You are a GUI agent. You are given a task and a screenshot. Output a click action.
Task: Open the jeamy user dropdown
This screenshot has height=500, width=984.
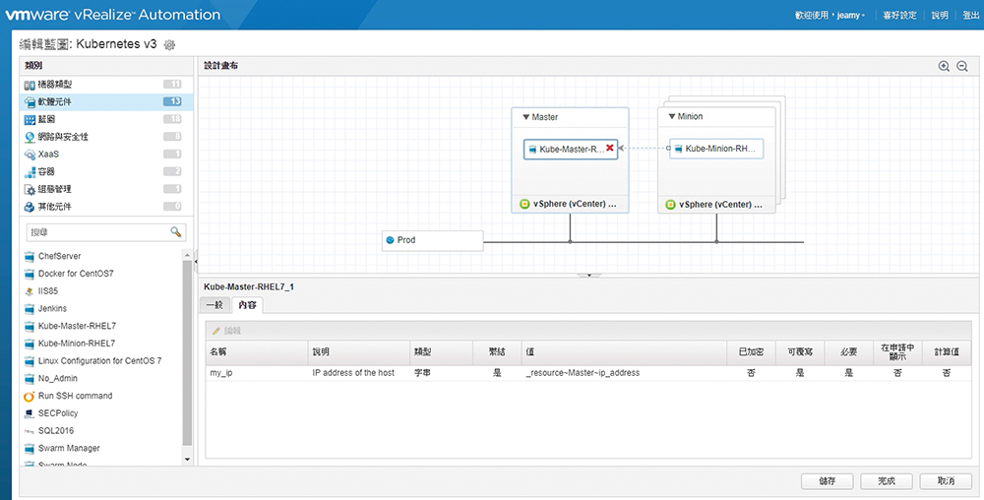[850, 15]
